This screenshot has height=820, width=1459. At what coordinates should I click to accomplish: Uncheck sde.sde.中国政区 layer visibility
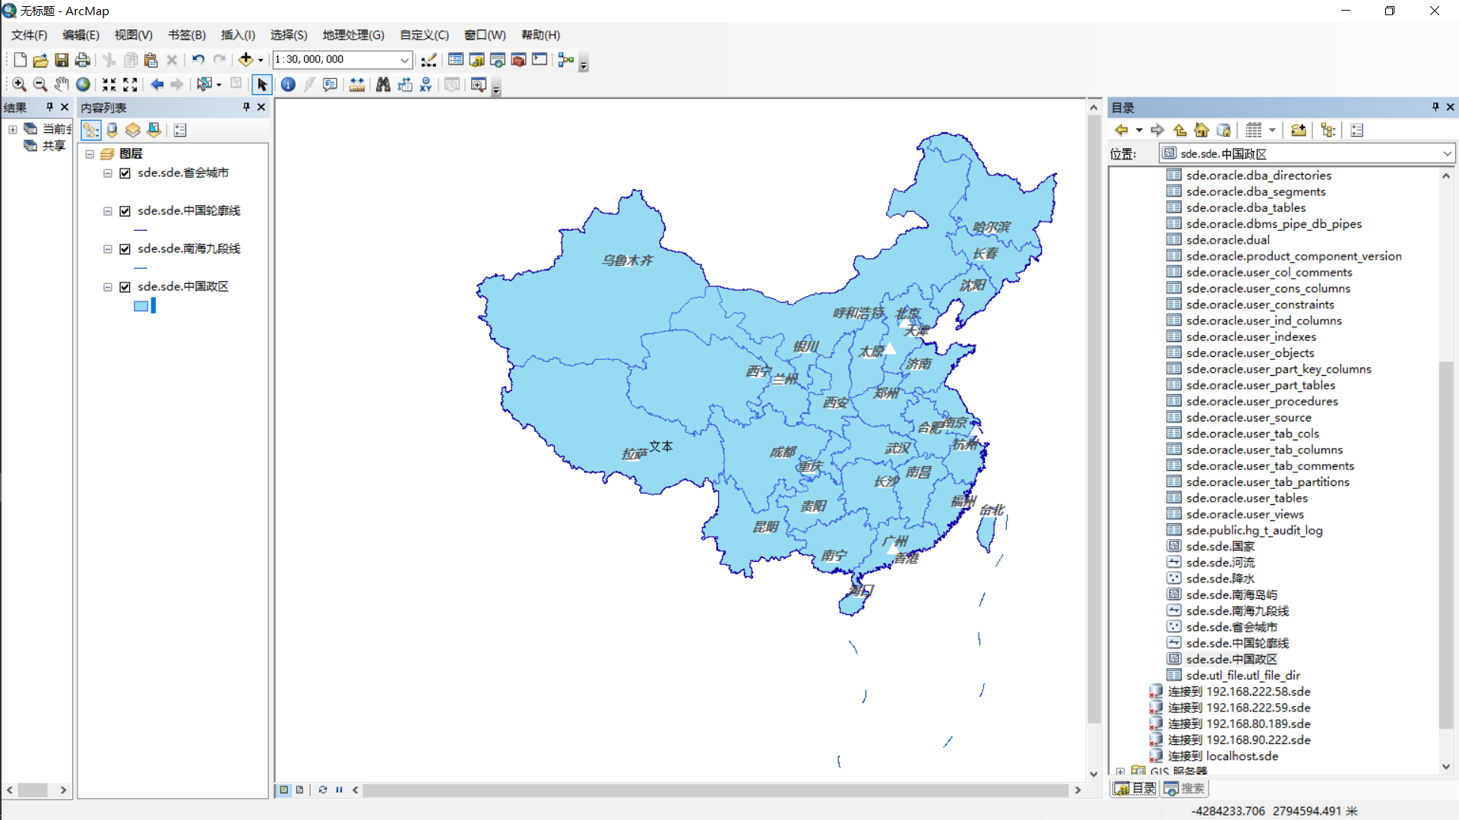pyautogui.click(x=125, y=287)
